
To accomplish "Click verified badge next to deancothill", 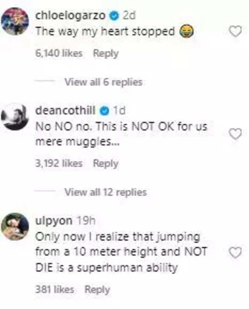I will point(106,110).
